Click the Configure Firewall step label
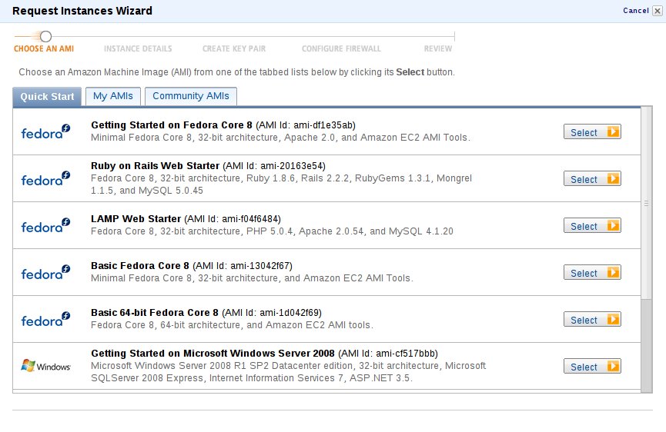The image size is (666, 432). pyautogui.click(x=341, y=48)
